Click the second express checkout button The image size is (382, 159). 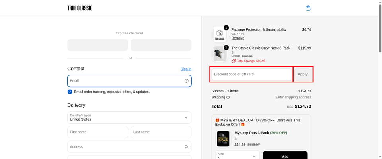(161, 45)
